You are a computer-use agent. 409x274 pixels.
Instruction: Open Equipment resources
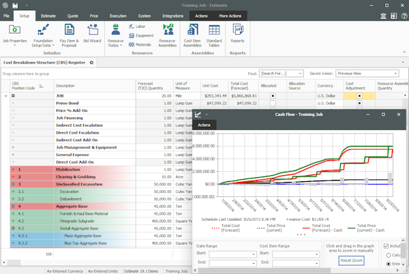(141, 35)
